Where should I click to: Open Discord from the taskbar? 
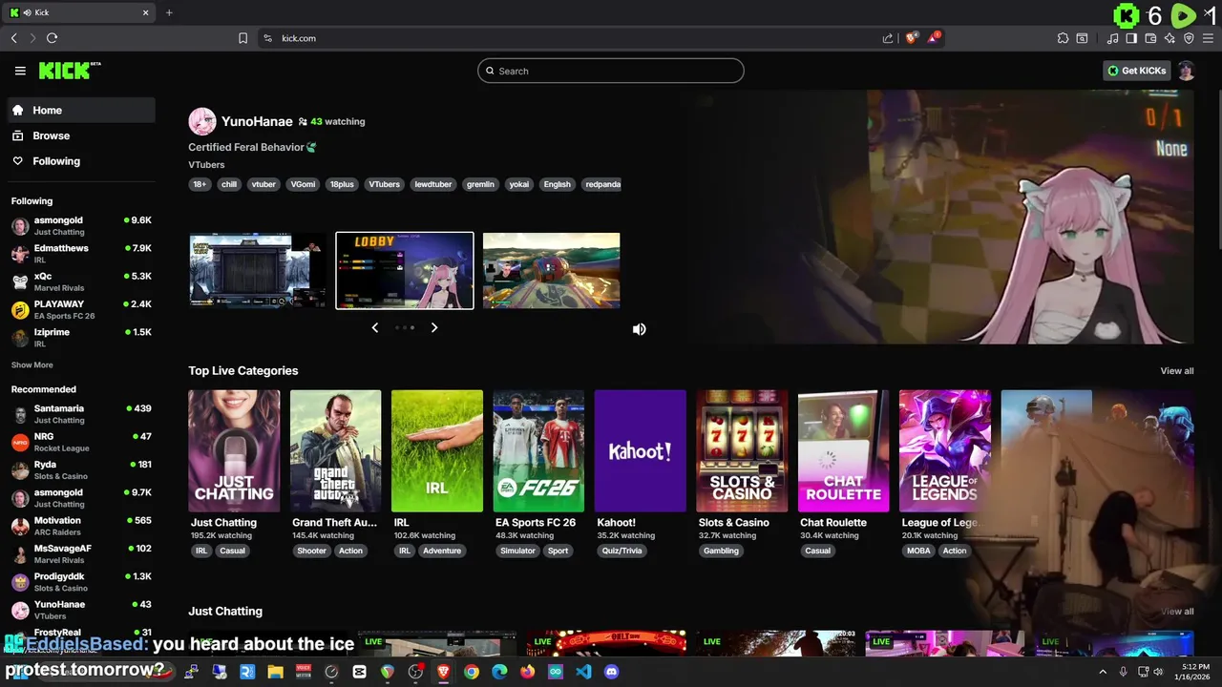click(x=612, y=672)
